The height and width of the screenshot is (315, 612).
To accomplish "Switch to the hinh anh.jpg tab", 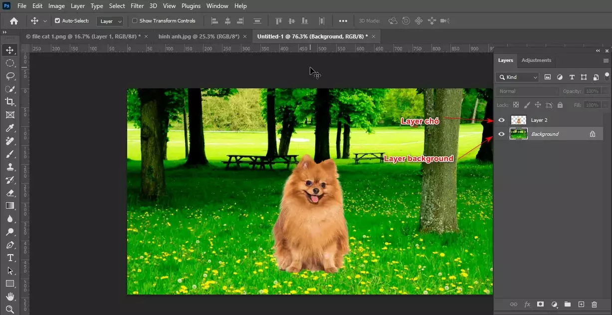I will click(199, 36).
